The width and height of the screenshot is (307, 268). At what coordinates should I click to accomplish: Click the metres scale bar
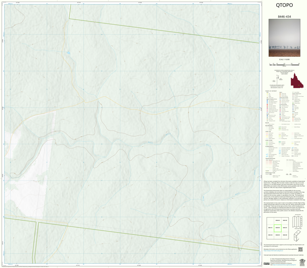[284, 64]
